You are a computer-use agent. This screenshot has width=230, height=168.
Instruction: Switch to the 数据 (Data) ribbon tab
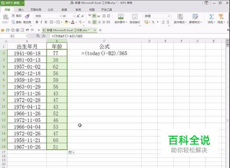click(64, 10)
